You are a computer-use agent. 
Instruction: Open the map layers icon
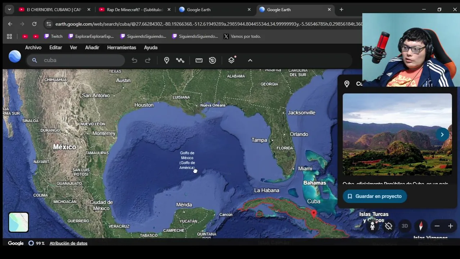pyautogui.click(x=232, y=60)
